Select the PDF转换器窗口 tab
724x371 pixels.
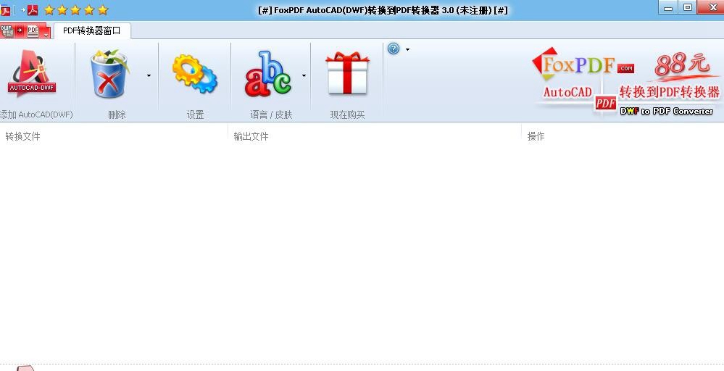point(92,31)
